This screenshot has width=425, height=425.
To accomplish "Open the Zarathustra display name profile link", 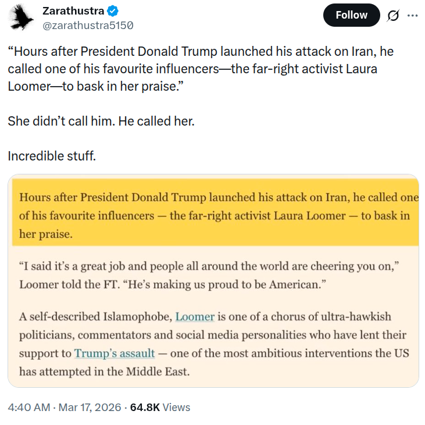I will [73, 11].
